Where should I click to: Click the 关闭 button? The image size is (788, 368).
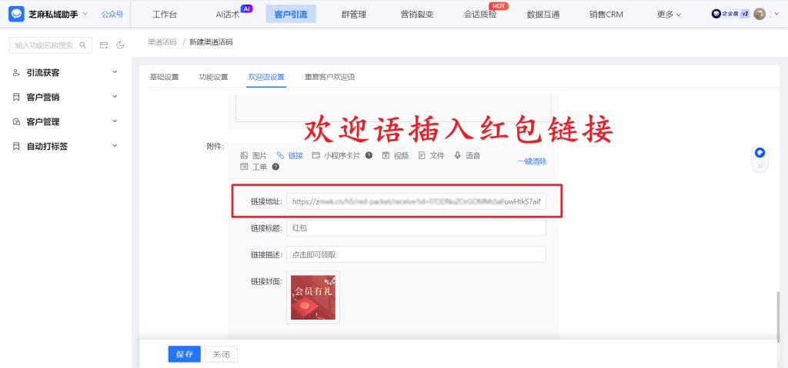click(221, 354)
